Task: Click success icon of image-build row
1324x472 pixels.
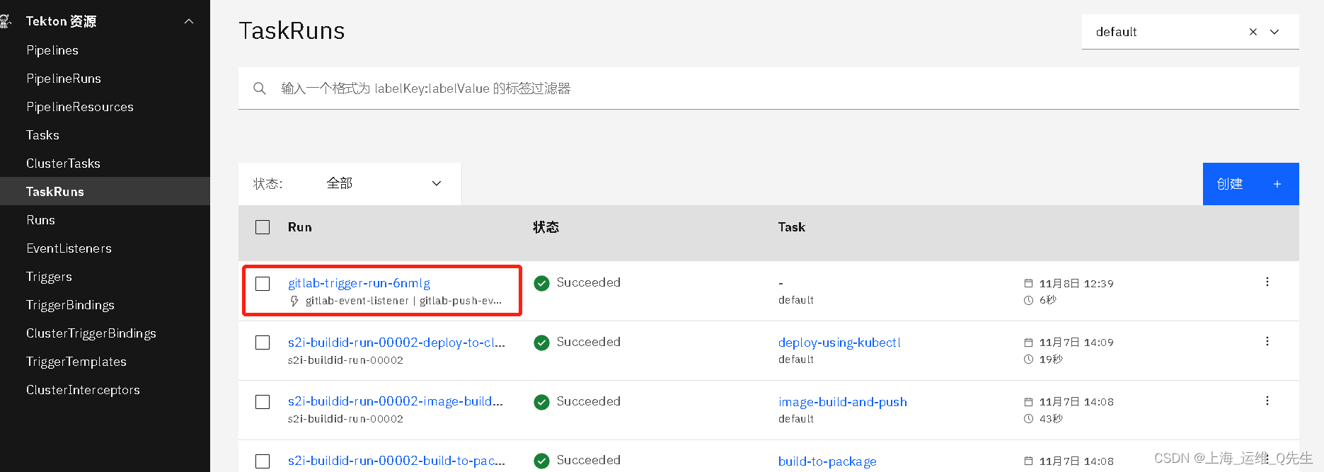Action: [x=542, y=402]
